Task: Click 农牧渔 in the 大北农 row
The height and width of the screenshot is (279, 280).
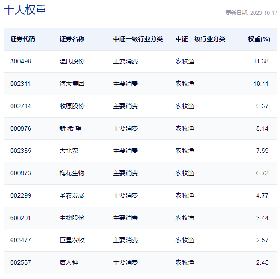Action: pyautogui.click(x=185, y=151)
